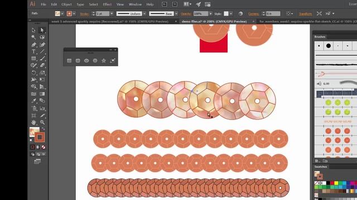Select the Magic Wand tool

click(33, 37)
